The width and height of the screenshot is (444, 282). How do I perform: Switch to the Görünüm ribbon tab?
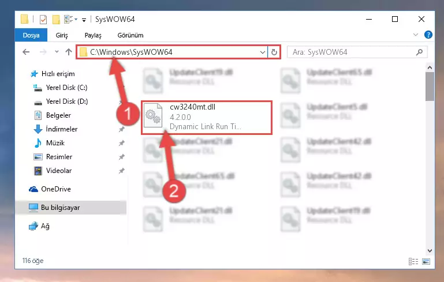point(130,35)
